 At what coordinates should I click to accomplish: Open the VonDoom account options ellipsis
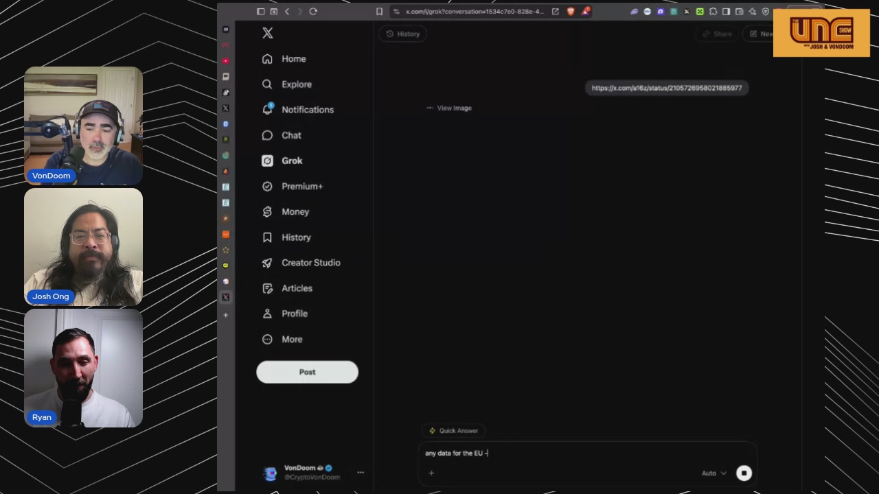361,472
